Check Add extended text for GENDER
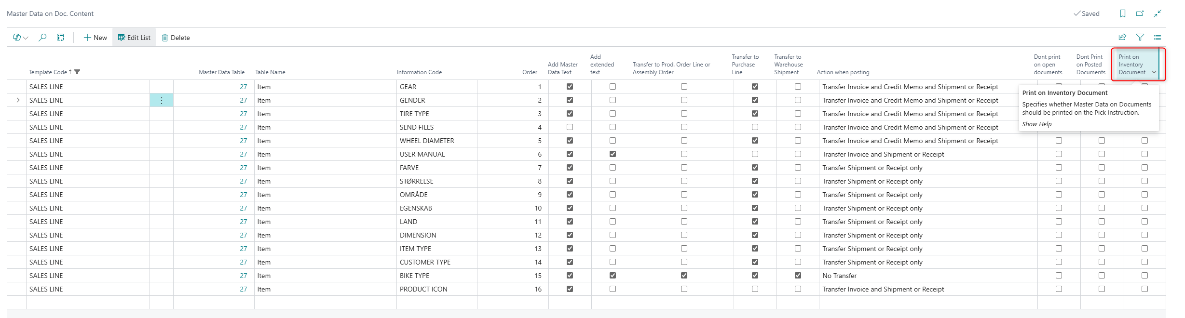1185x318 pixels. [613, 100]
